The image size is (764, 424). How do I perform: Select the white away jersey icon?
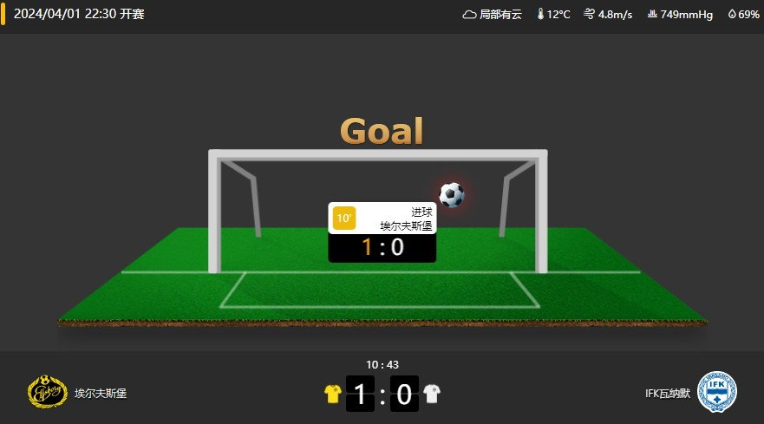(x=432, y=394)
